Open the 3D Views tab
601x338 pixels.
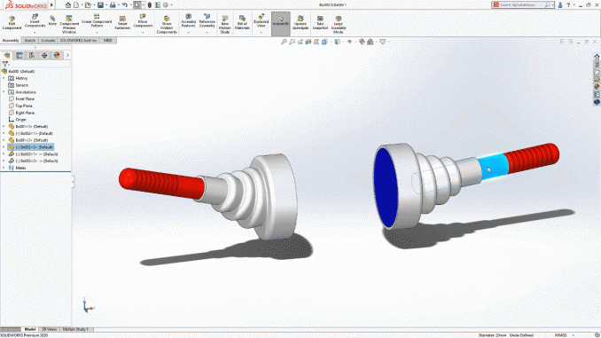[x=49, y=329]
